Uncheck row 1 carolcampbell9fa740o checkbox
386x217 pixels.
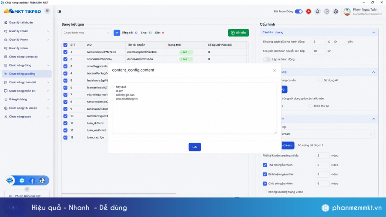(65, 52)
